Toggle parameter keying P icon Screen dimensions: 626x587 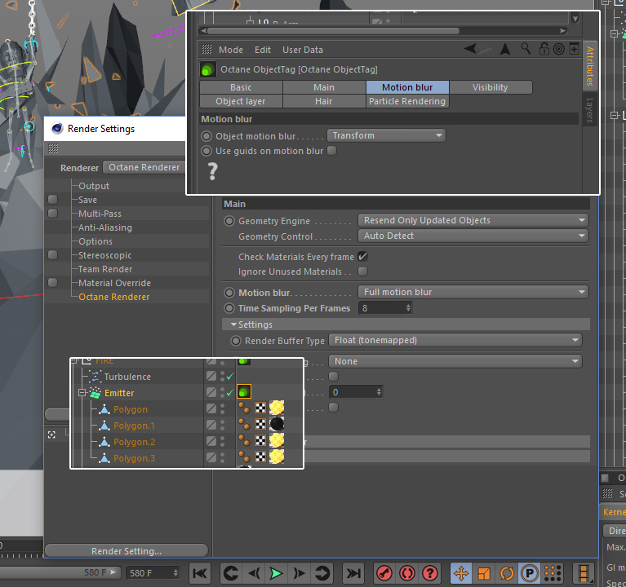(530, 573)
